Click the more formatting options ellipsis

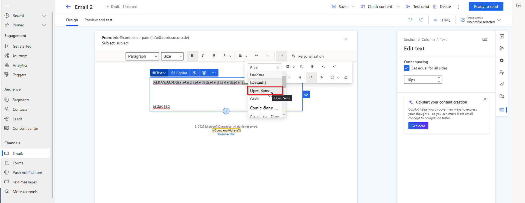[x=281, y=56]
